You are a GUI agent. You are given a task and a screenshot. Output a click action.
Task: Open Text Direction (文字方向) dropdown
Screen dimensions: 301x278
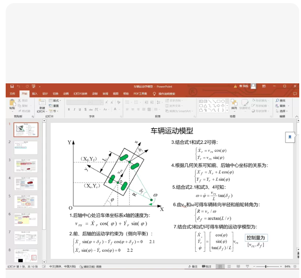coord(174,100)
